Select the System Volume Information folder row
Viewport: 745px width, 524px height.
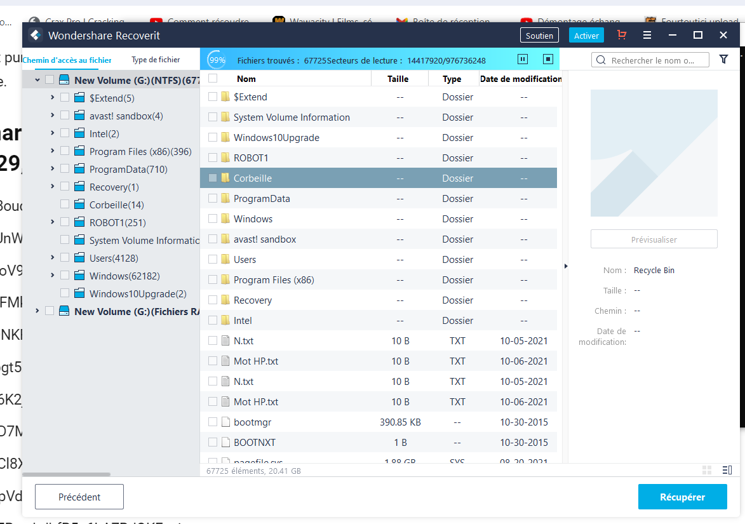pyautogui.click(x=378, y=117)
